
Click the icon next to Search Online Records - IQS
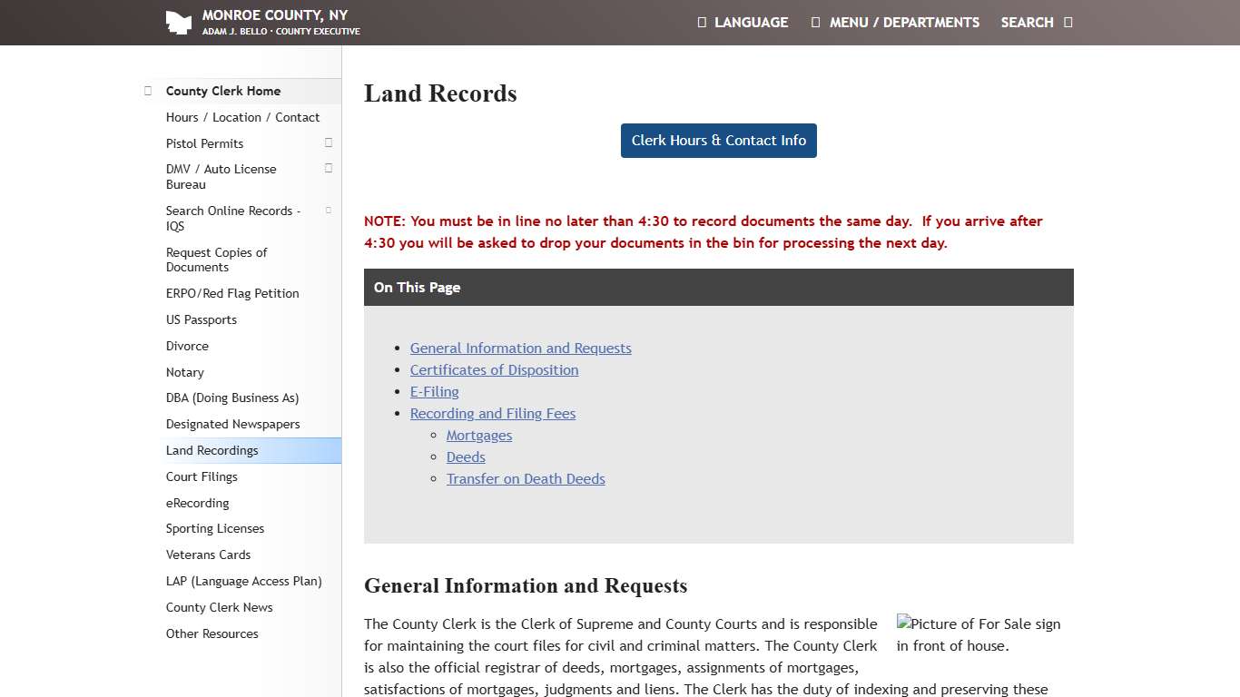328,210
